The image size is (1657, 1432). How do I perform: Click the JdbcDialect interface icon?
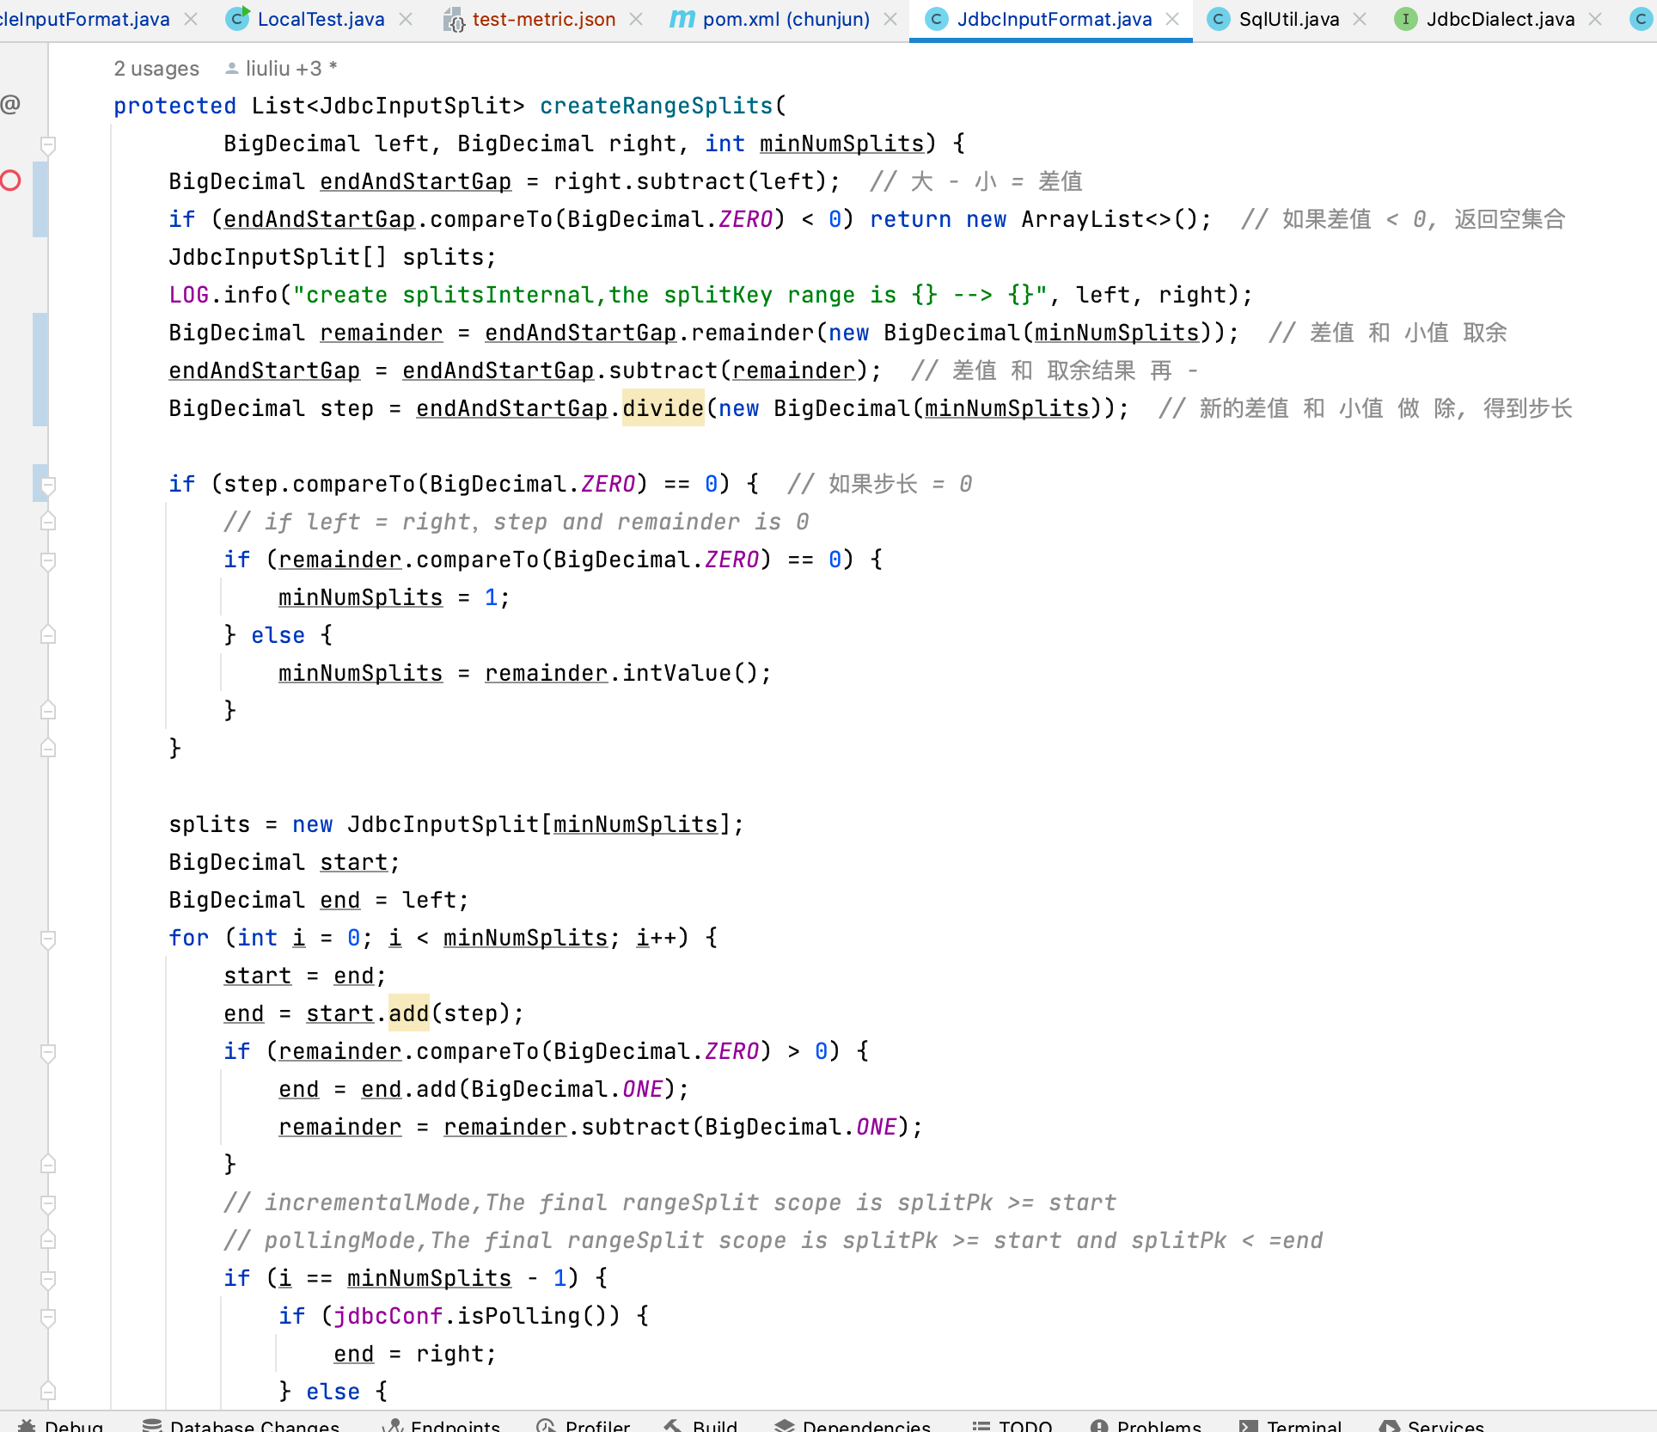point(1405,19)
